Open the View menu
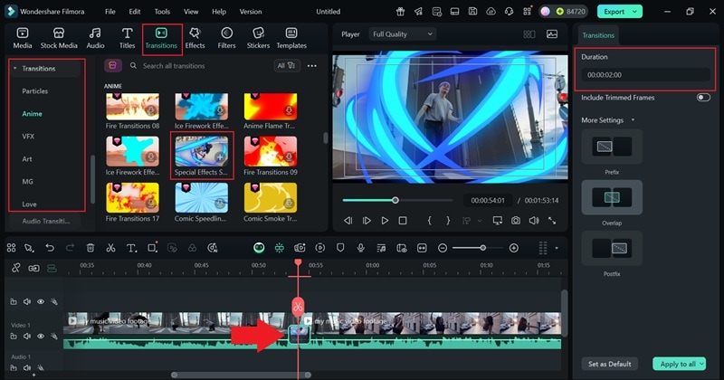 pyautogui.click(x=191, y=12)
